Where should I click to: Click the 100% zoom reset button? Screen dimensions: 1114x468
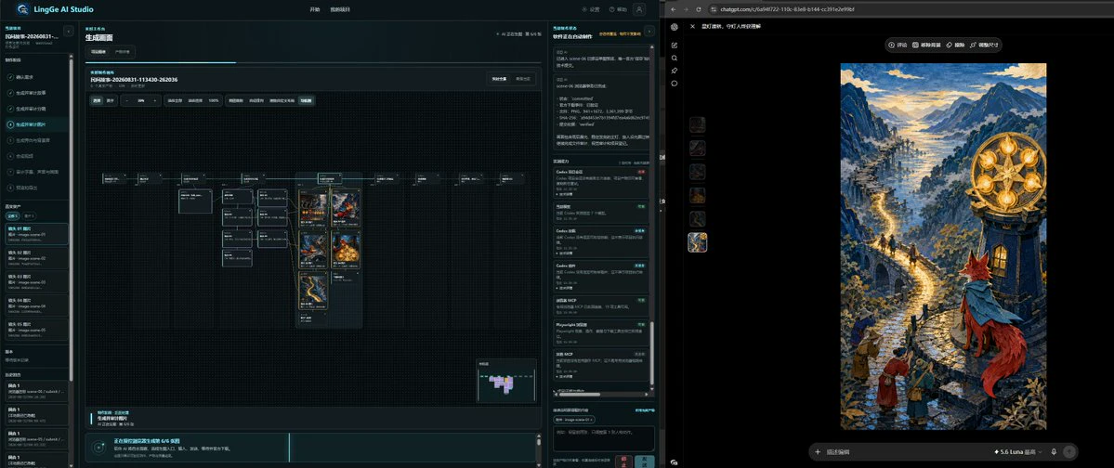(x=213, y=101)
